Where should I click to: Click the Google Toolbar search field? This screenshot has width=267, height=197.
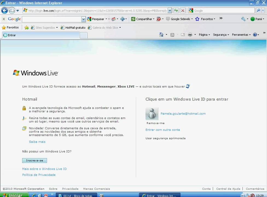[52, 19]
